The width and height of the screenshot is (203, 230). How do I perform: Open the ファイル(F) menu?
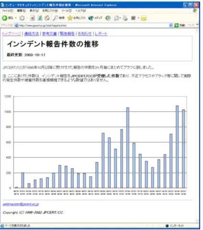pos(8,11)
